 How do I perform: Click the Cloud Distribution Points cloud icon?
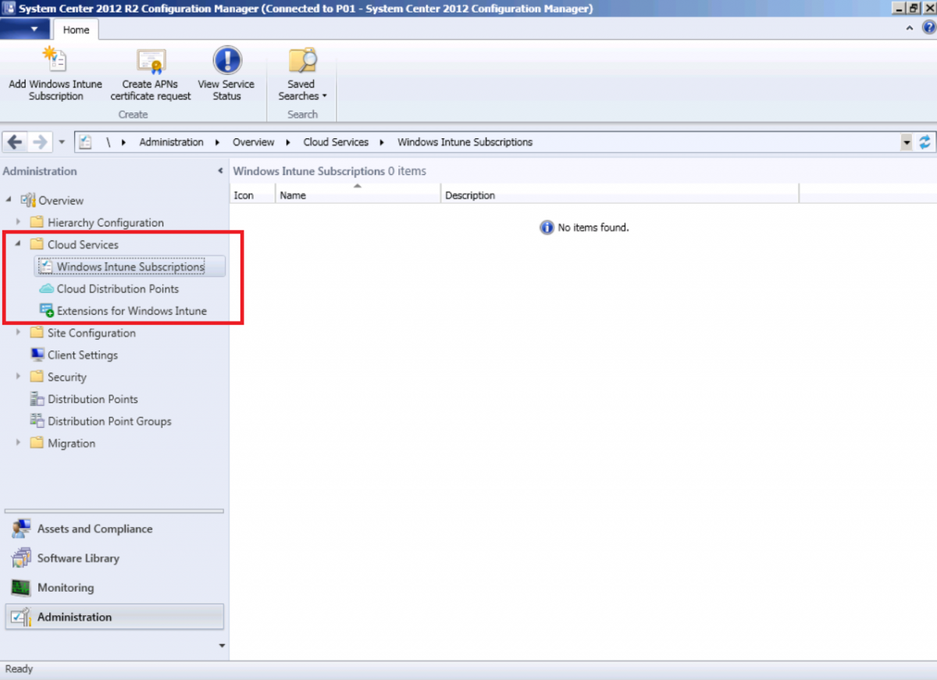[46, 289]
